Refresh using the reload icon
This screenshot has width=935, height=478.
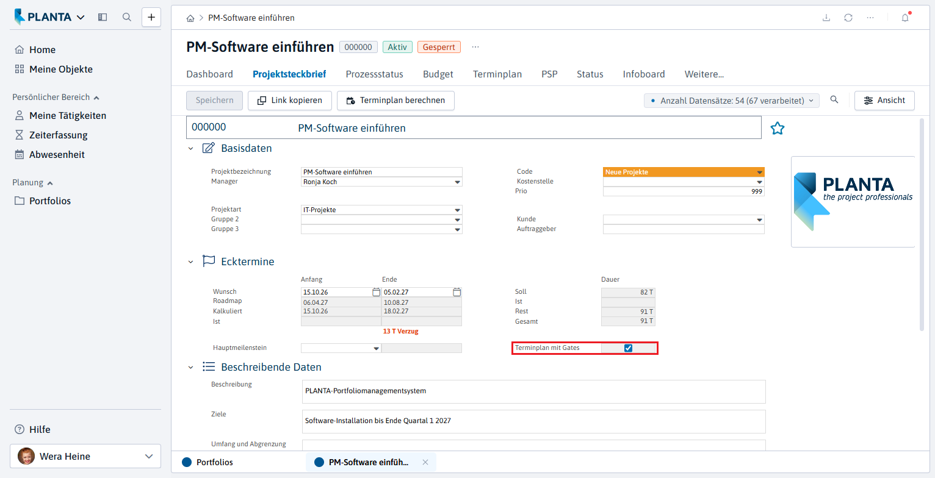[848, 18]
